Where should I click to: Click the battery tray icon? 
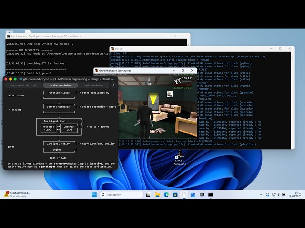coord(284,194)
